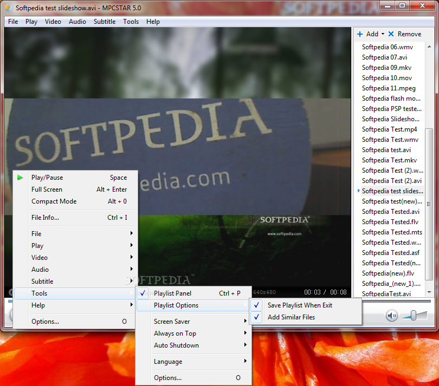
Task: Open the Tools menu in menu bar
Action: click(x=131, y=22)
